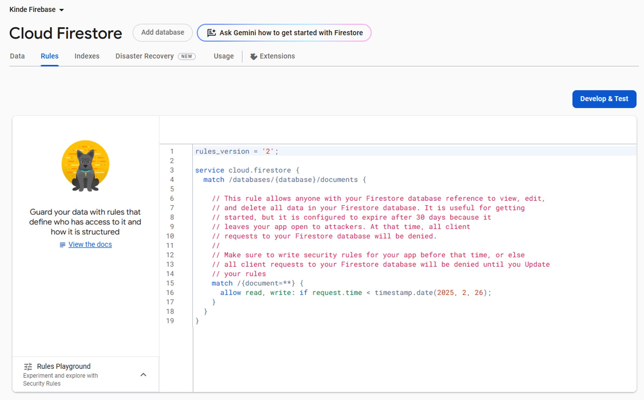Viewport: 644px width, 400px height.
Task: Select the Extensions puzzle-piece icon
Action: pos(254,56)
